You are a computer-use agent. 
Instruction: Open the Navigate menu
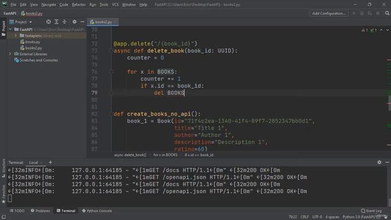click(x=49, y=4)
